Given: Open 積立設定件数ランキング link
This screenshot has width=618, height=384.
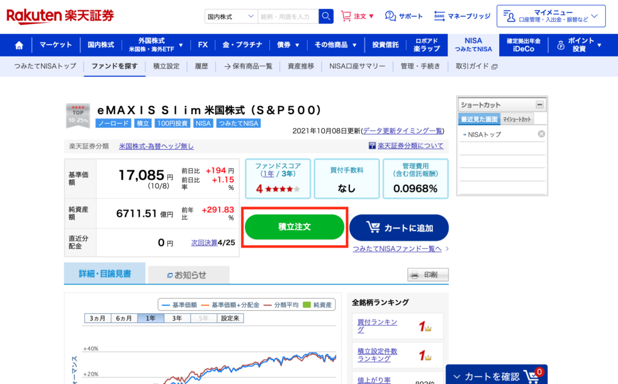Looking at the screenshot, I should [377, 355].
